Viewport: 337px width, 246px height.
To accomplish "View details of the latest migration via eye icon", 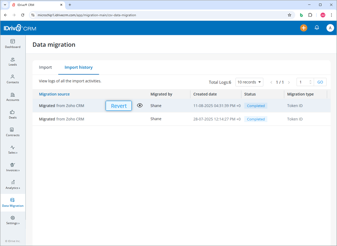I will tap(140, 106).
